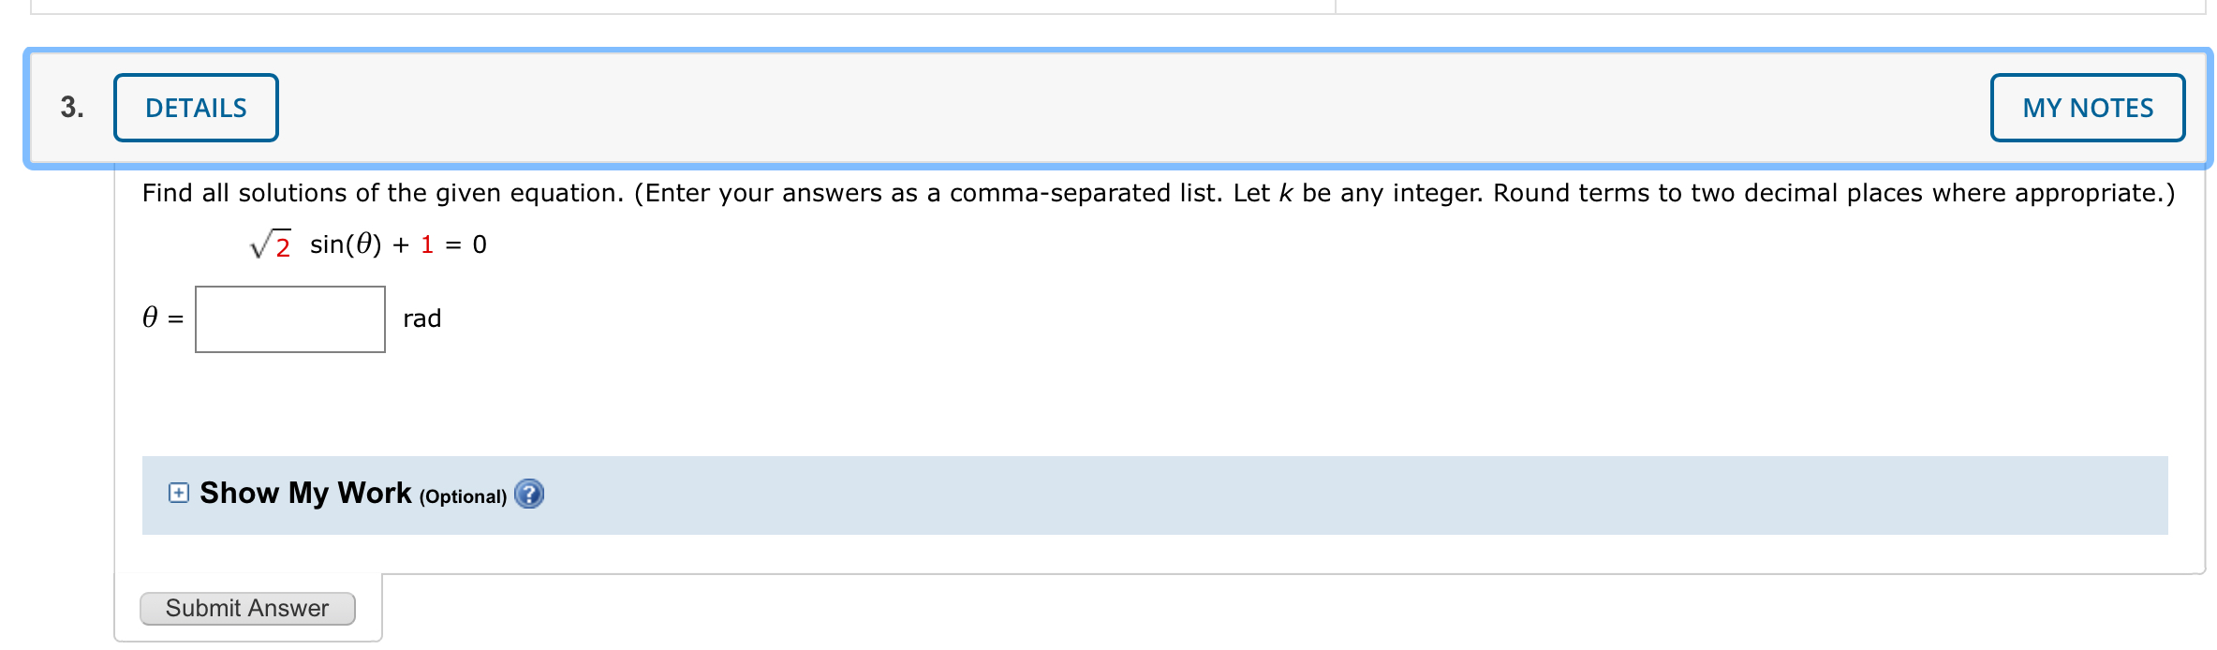Click the italic k in the instructions
This screenshot has width=2217, height=650.
(1286, 193)
